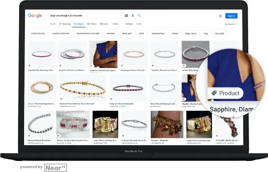Go to Google home via the logo
The image size is (268, 172).
pyautogui.click(x=35, y=16)
